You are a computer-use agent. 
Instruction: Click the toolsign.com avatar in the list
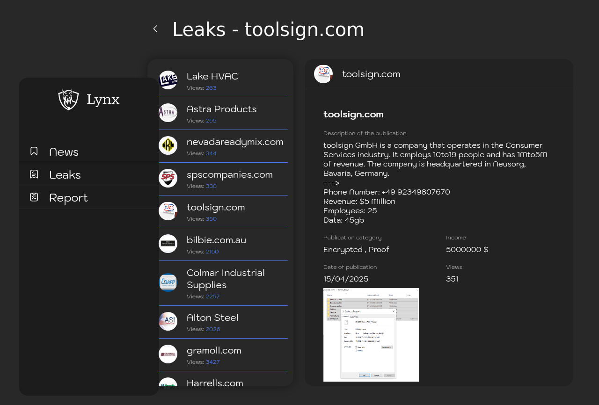point(168,211)
